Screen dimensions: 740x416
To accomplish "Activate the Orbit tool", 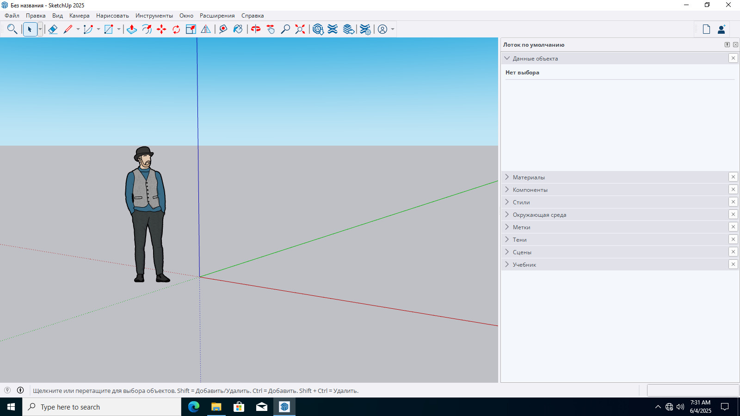I will 256,29.
